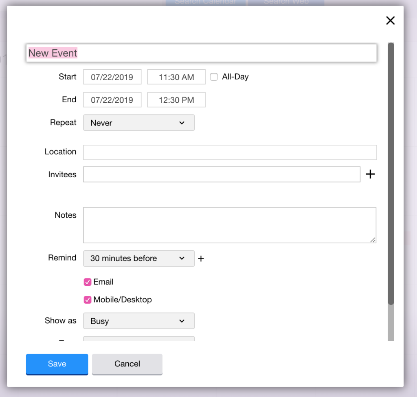The image size is (417, 397).
Task: Click the Email label text
Action: [x=103, y=282]
